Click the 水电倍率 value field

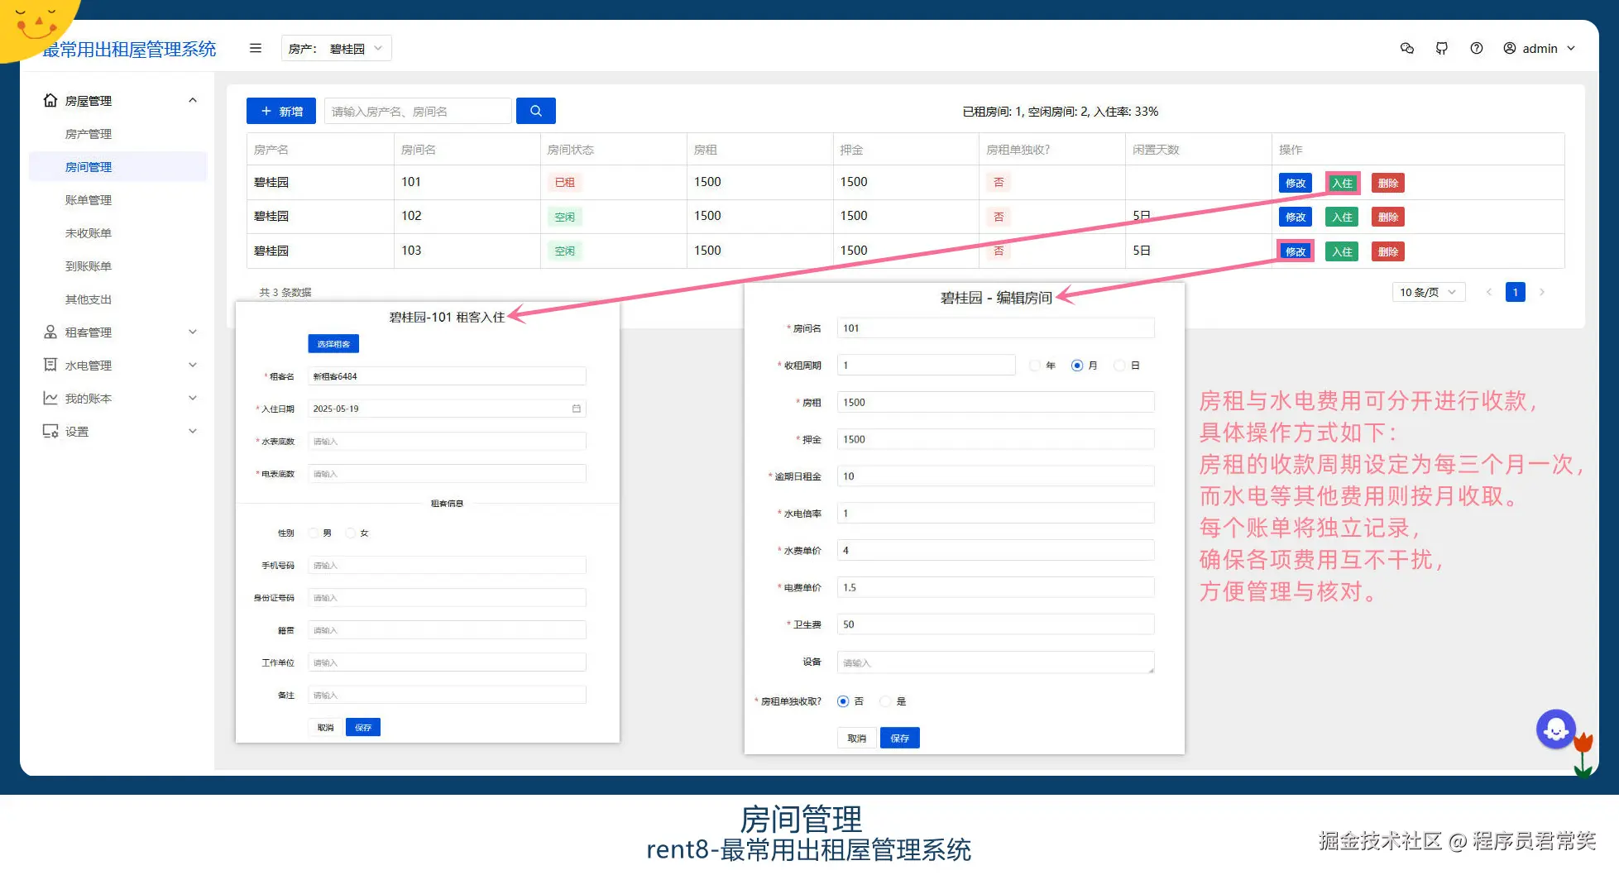click(x=995, y=513)
